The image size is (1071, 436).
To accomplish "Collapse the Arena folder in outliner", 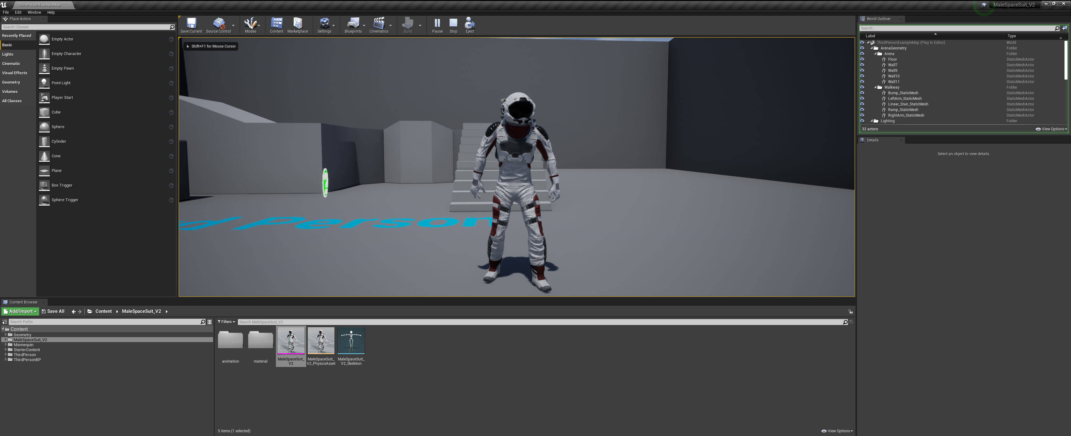I will pyautogui.click(x=875, y=53).
